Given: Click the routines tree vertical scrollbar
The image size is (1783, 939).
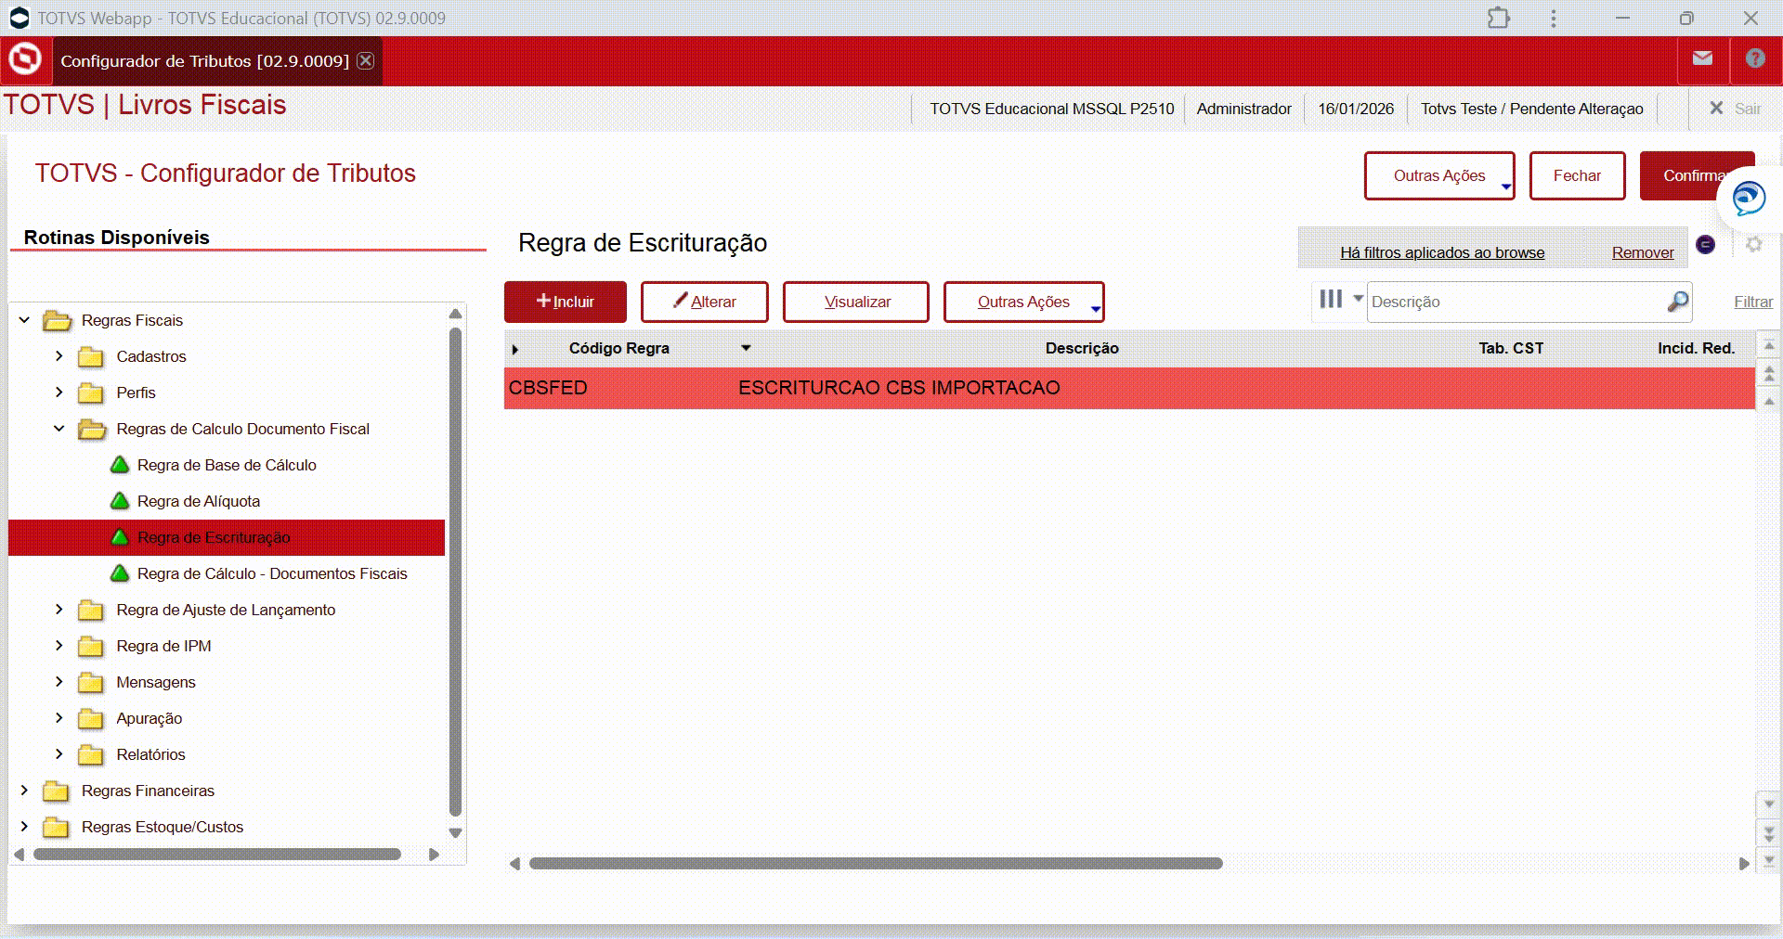Looking at the screenshot, I should pyautogui.click(x=455, y=572).
